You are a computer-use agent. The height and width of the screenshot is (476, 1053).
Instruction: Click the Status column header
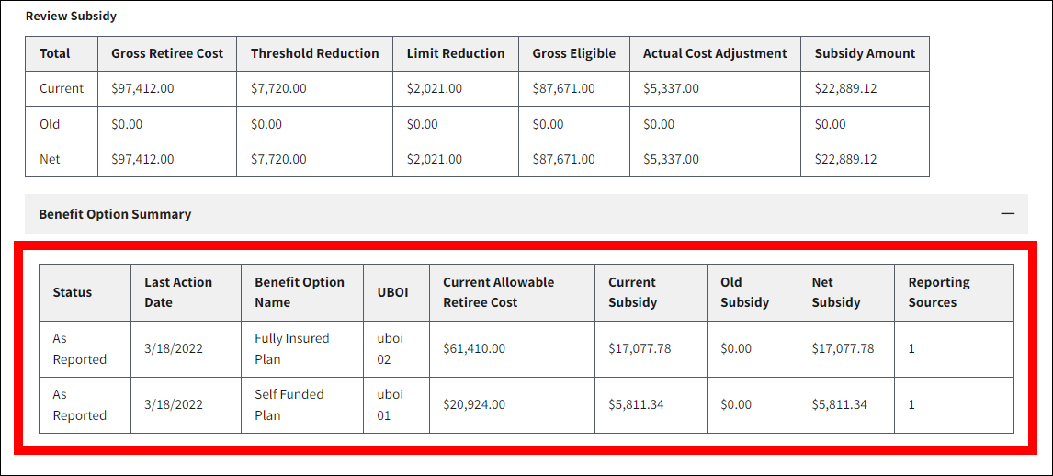[73, 292]
